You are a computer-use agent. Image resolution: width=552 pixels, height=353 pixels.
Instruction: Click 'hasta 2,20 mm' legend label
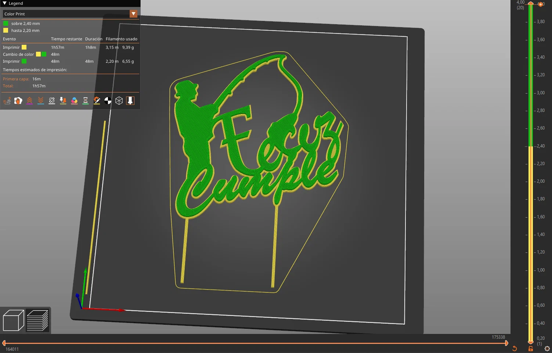25,30
